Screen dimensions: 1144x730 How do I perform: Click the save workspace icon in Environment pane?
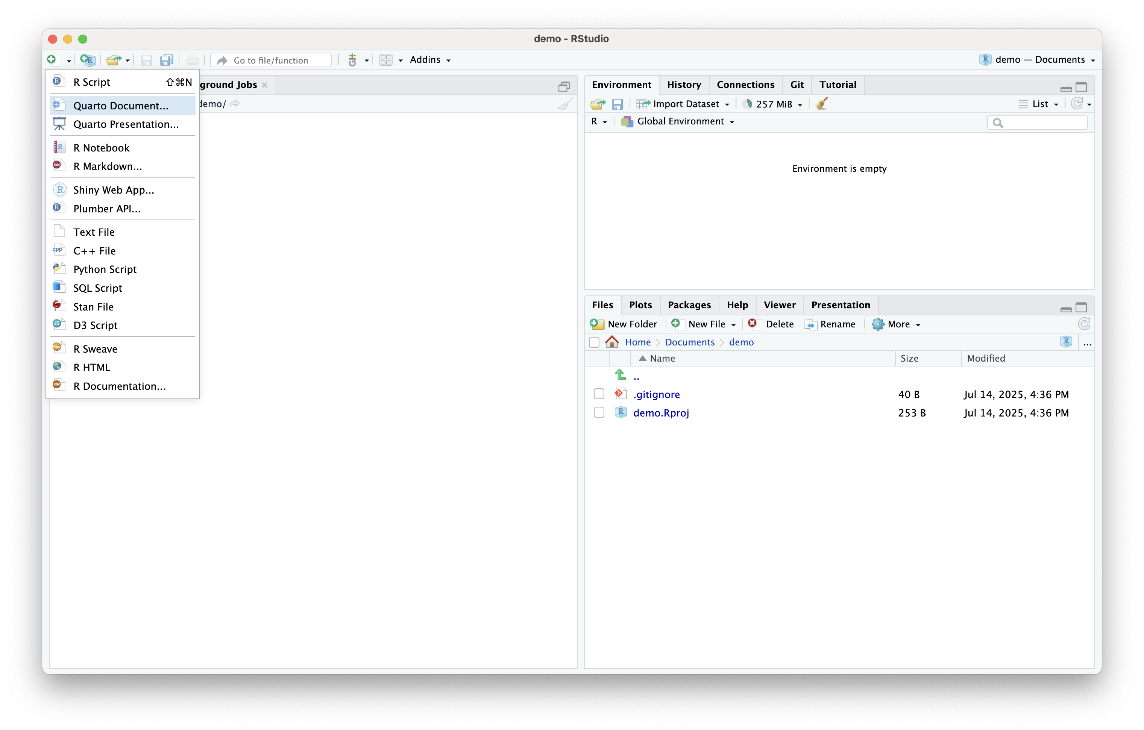(x=617, y=104)
